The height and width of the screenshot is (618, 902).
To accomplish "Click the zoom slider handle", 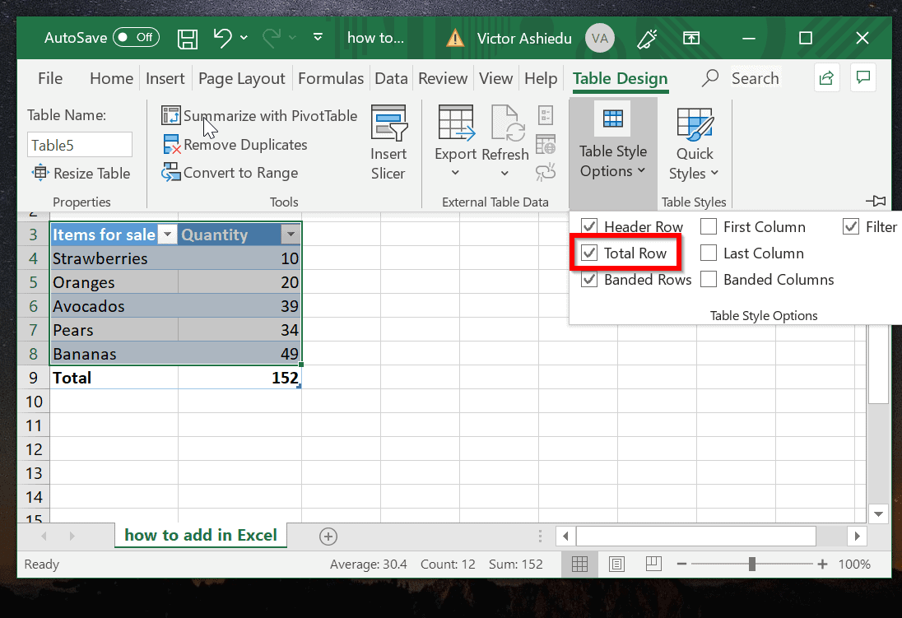I will coord(751,565).
